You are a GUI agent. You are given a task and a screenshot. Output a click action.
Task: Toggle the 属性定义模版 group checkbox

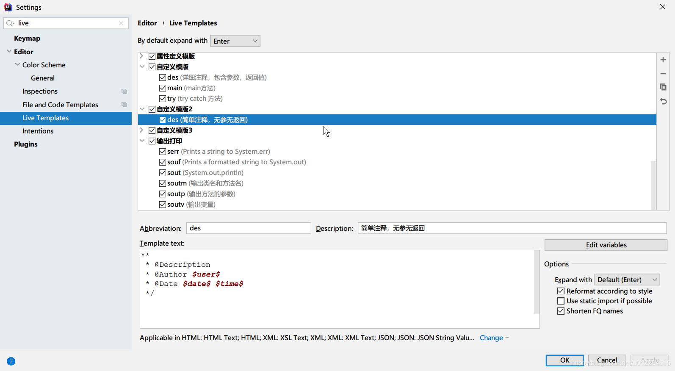click(x=152, y=56)
